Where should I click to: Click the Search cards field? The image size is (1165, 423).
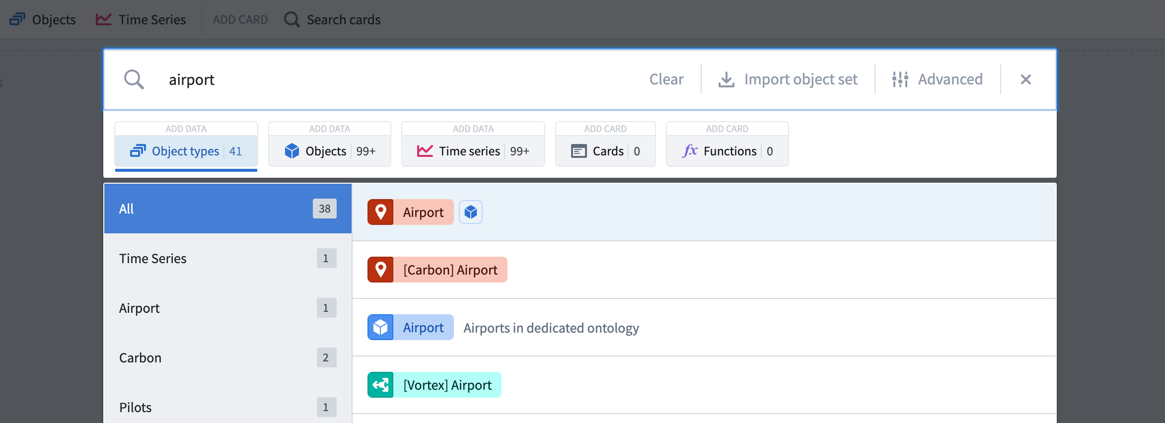(332, 19)
